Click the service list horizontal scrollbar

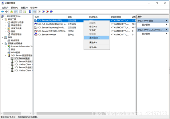click(x=85, y=113)
